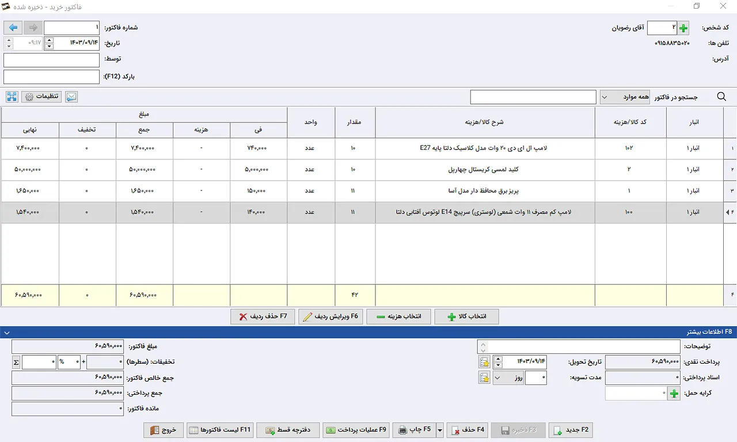Click the down arrow of تاریخ تحویل stepper

pos(498,365)
